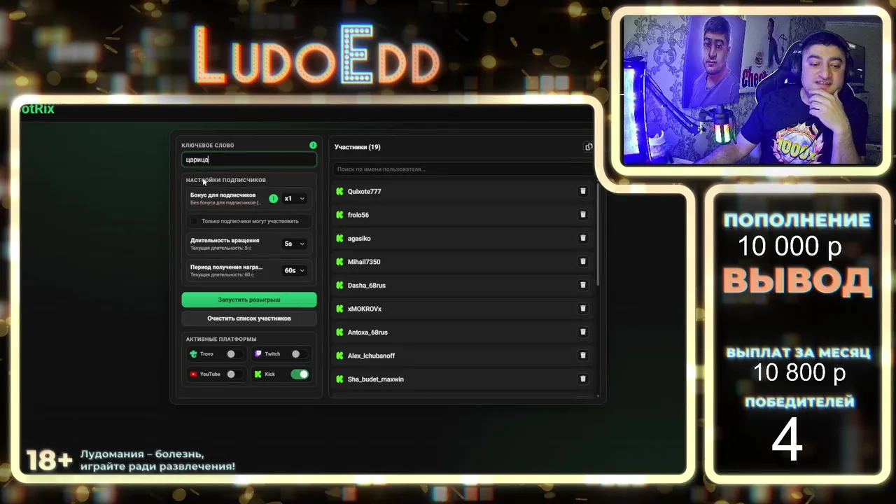Enable the Twitch platform toggle
This screenshot has width=896, height=504.
(300, 354)
